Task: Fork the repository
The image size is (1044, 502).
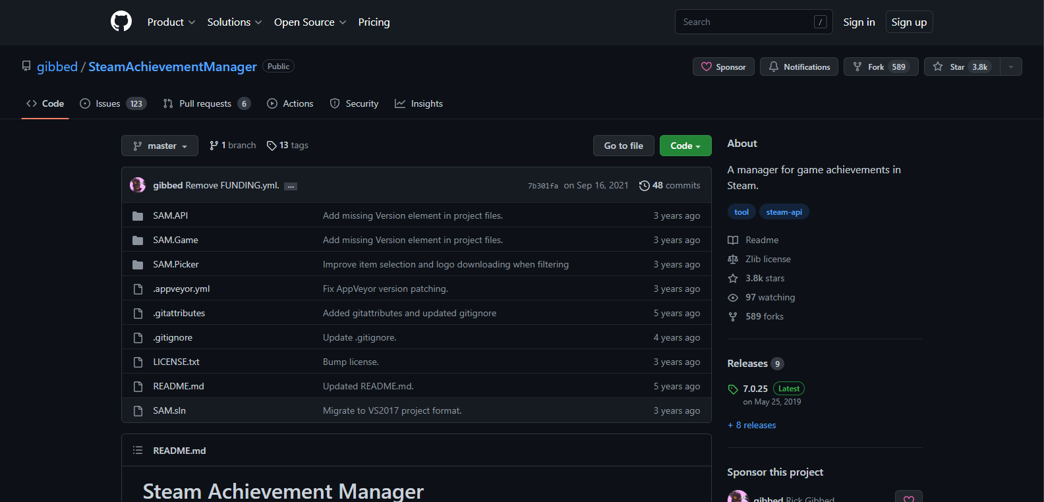Action: (881, 67)
